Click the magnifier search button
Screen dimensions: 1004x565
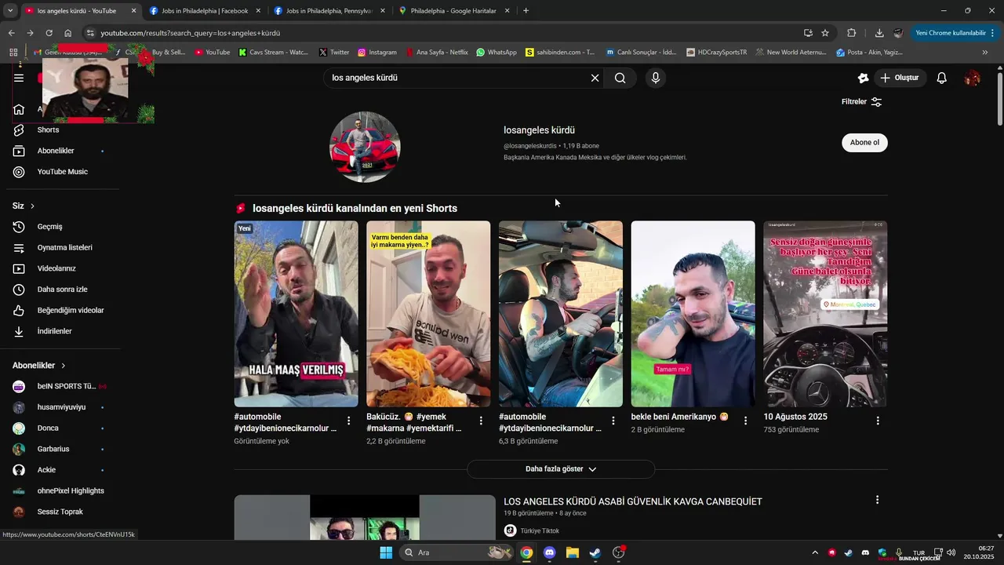point(620,78)
